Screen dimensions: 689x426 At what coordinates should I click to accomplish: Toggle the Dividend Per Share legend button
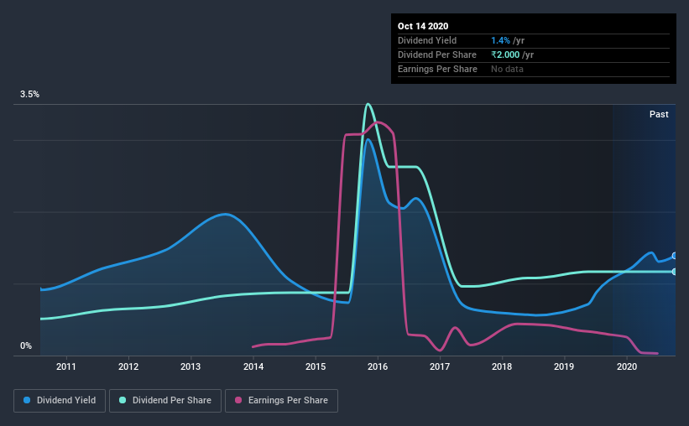[x=165, y=401]
